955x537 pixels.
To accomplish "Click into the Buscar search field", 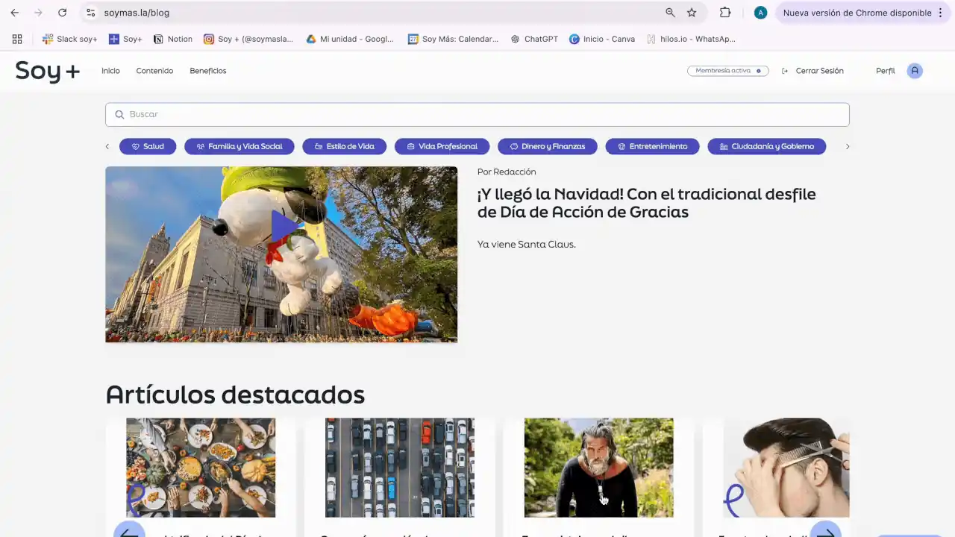I will point(477,114).
